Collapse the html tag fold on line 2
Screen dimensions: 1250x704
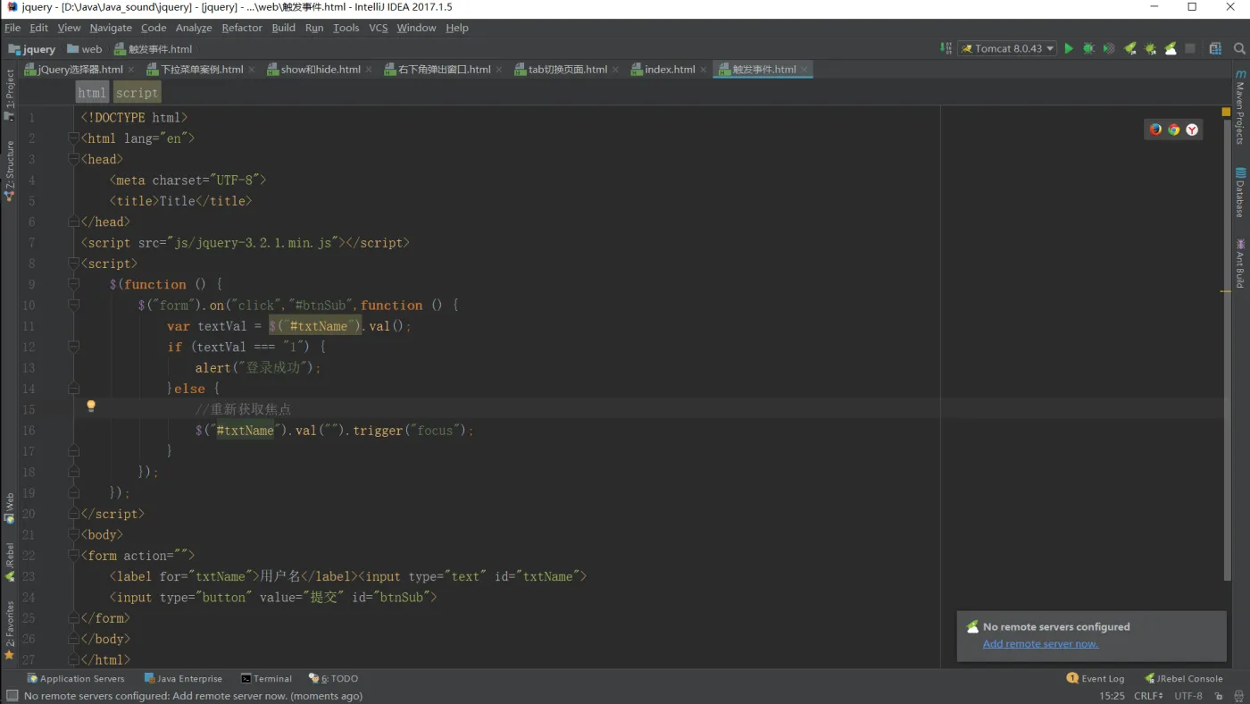(73, 138)
